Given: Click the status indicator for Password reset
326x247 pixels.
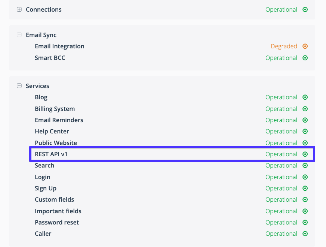Looking at the screenshot, I should (x=305, y=222).
